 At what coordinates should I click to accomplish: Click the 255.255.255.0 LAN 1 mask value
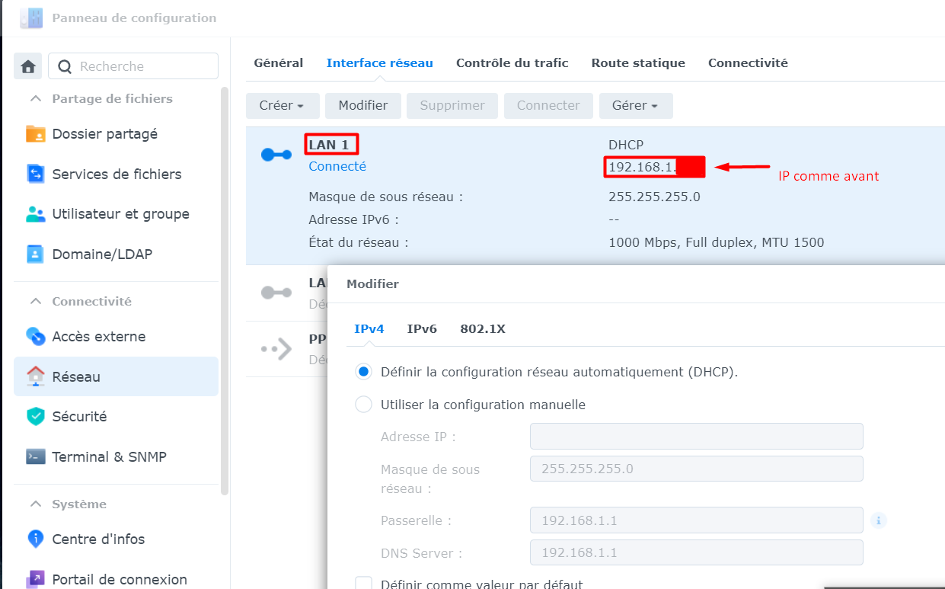click(x=654, y=197)
